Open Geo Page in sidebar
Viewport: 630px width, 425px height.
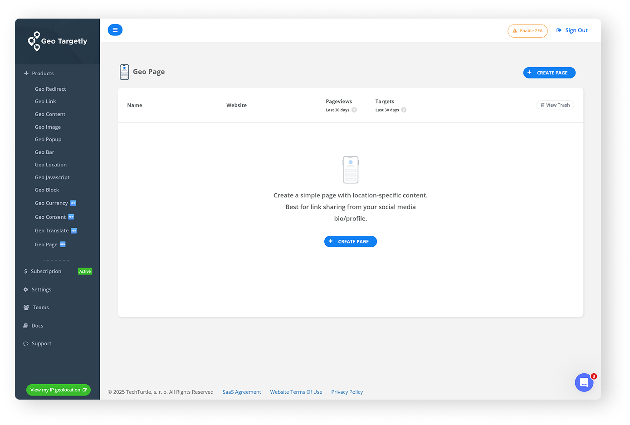point(46,244)
